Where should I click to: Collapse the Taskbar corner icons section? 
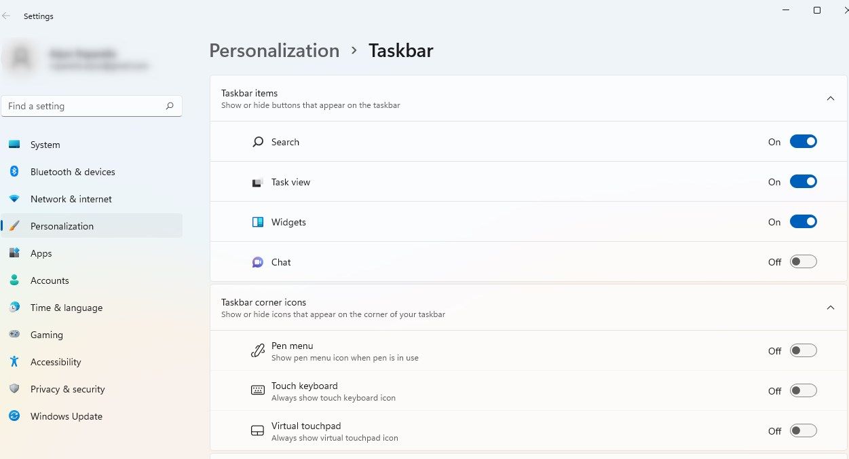830,308
